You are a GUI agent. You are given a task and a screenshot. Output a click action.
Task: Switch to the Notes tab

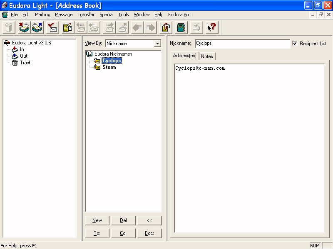(207, 56)
